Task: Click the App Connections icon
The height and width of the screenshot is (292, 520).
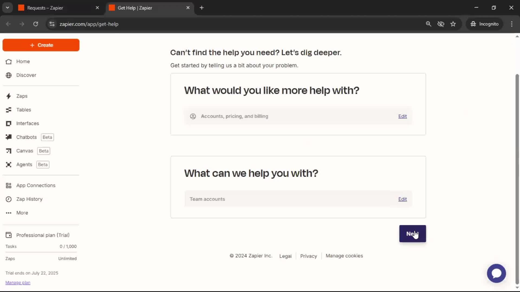Action: (9, 185)
